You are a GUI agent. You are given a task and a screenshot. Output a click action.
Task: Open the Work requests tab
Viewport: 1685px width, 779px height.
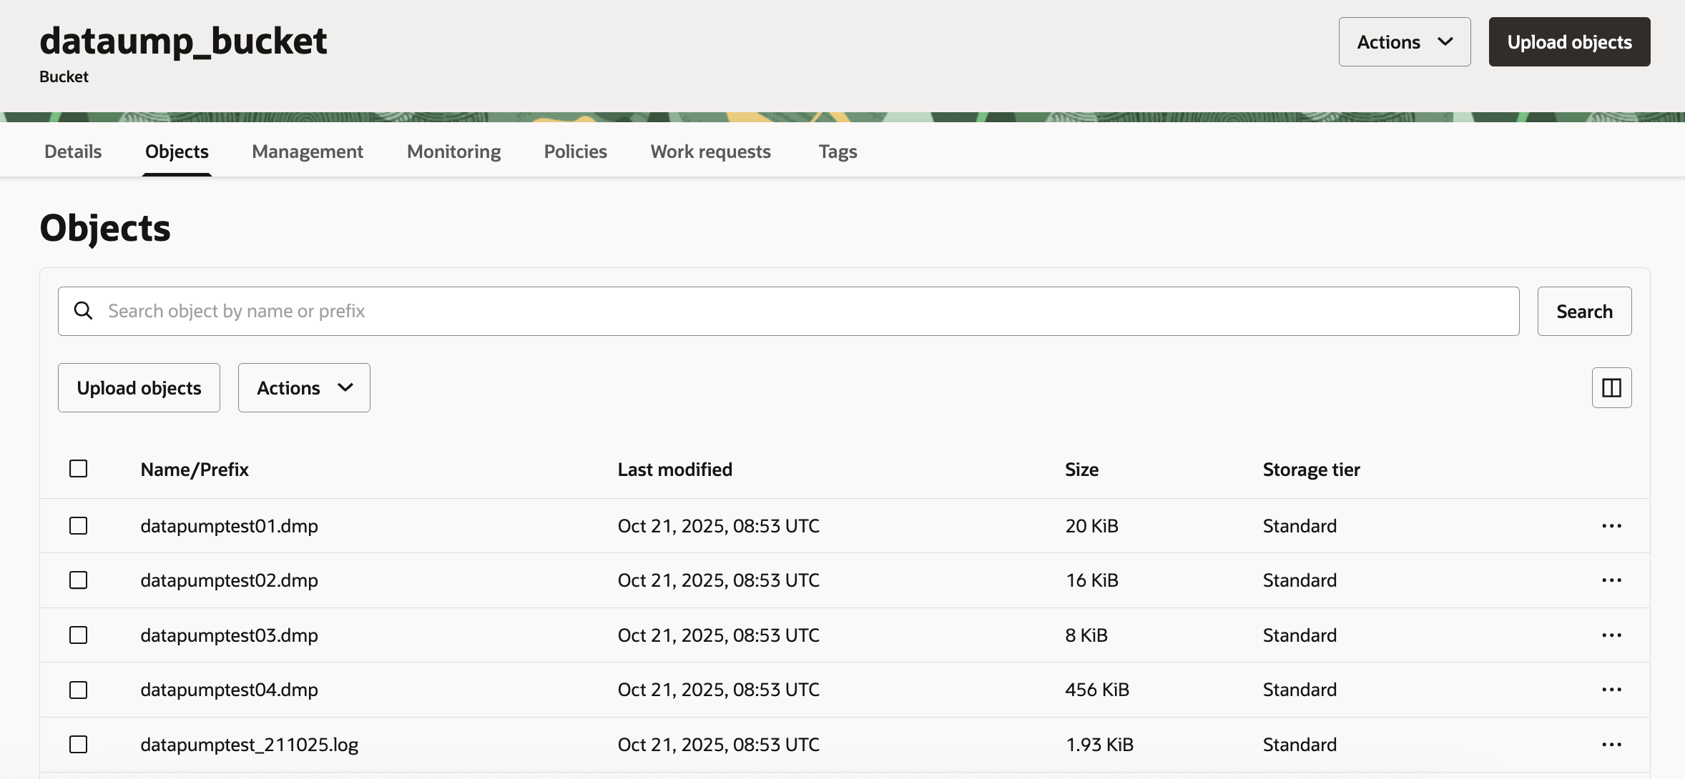point(710,152)
